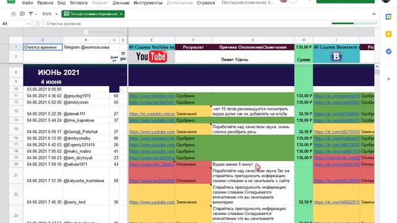This screenshot has width=397, height=223.
Task: Click the formula bar showing Отметка времени
Action: click(187, 24)
